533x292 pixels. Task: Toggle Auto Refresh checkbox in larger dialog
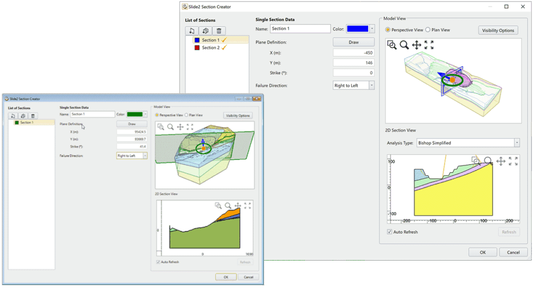(x=390, y=232)
